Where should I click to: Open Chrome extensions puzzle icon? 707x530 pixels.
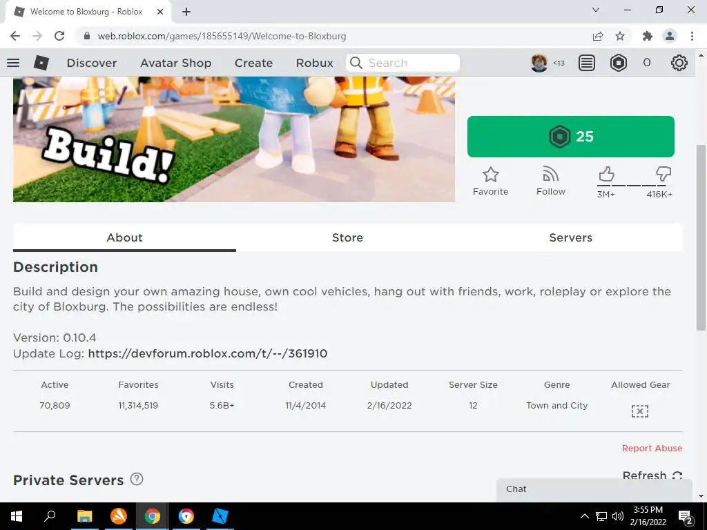(647, 36)
